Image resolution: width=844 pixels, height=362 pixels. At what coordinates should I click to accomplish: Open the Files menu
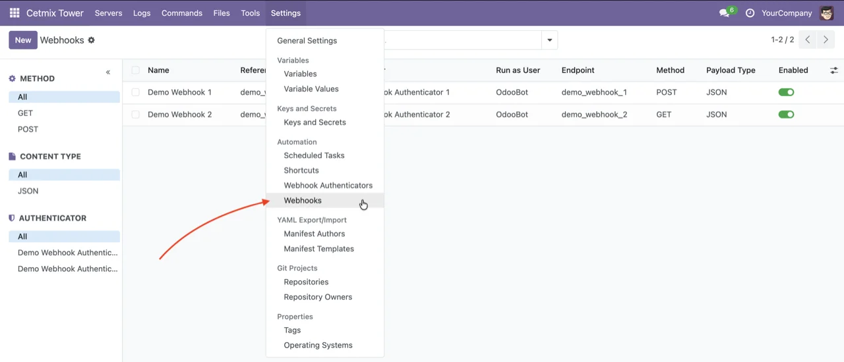222,13
